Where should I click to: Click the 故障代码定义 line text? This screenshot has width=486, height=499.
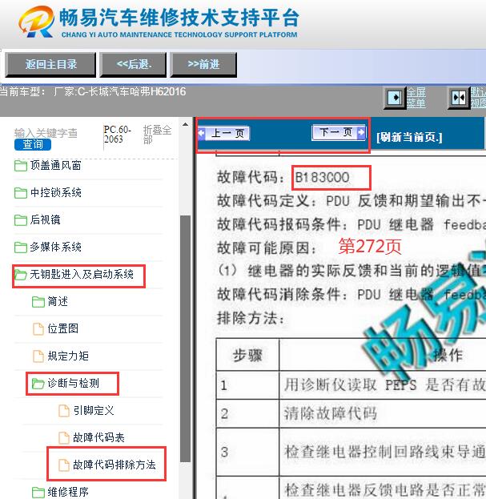pos(351,201)
